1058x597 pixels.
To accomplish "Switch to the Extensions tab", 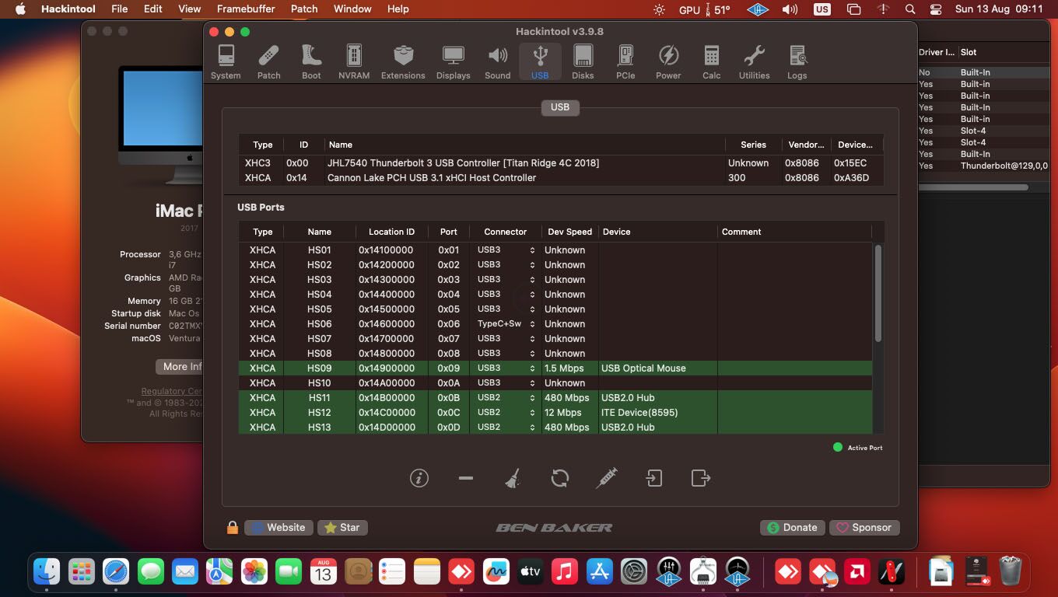I will click(x=403, y=61).
